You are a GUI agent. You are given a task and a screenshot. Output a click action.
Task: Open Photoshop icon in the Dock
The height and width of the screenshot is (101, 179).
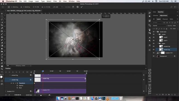pyautogui.click(x=104, y=98)
